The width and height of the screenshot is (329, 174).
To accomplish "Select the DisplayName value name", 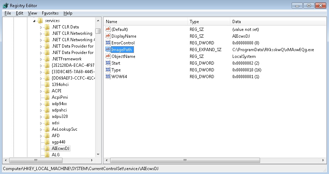I will click(124, 36).
